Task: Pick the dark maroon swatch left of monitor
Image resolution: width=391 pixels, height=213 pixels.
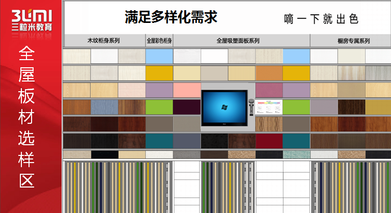Action: point(187,107)
